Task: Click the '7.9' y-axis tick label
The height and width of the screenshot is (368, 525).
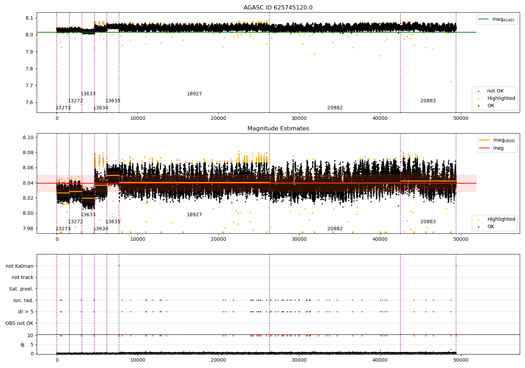Action: (30, 52)
